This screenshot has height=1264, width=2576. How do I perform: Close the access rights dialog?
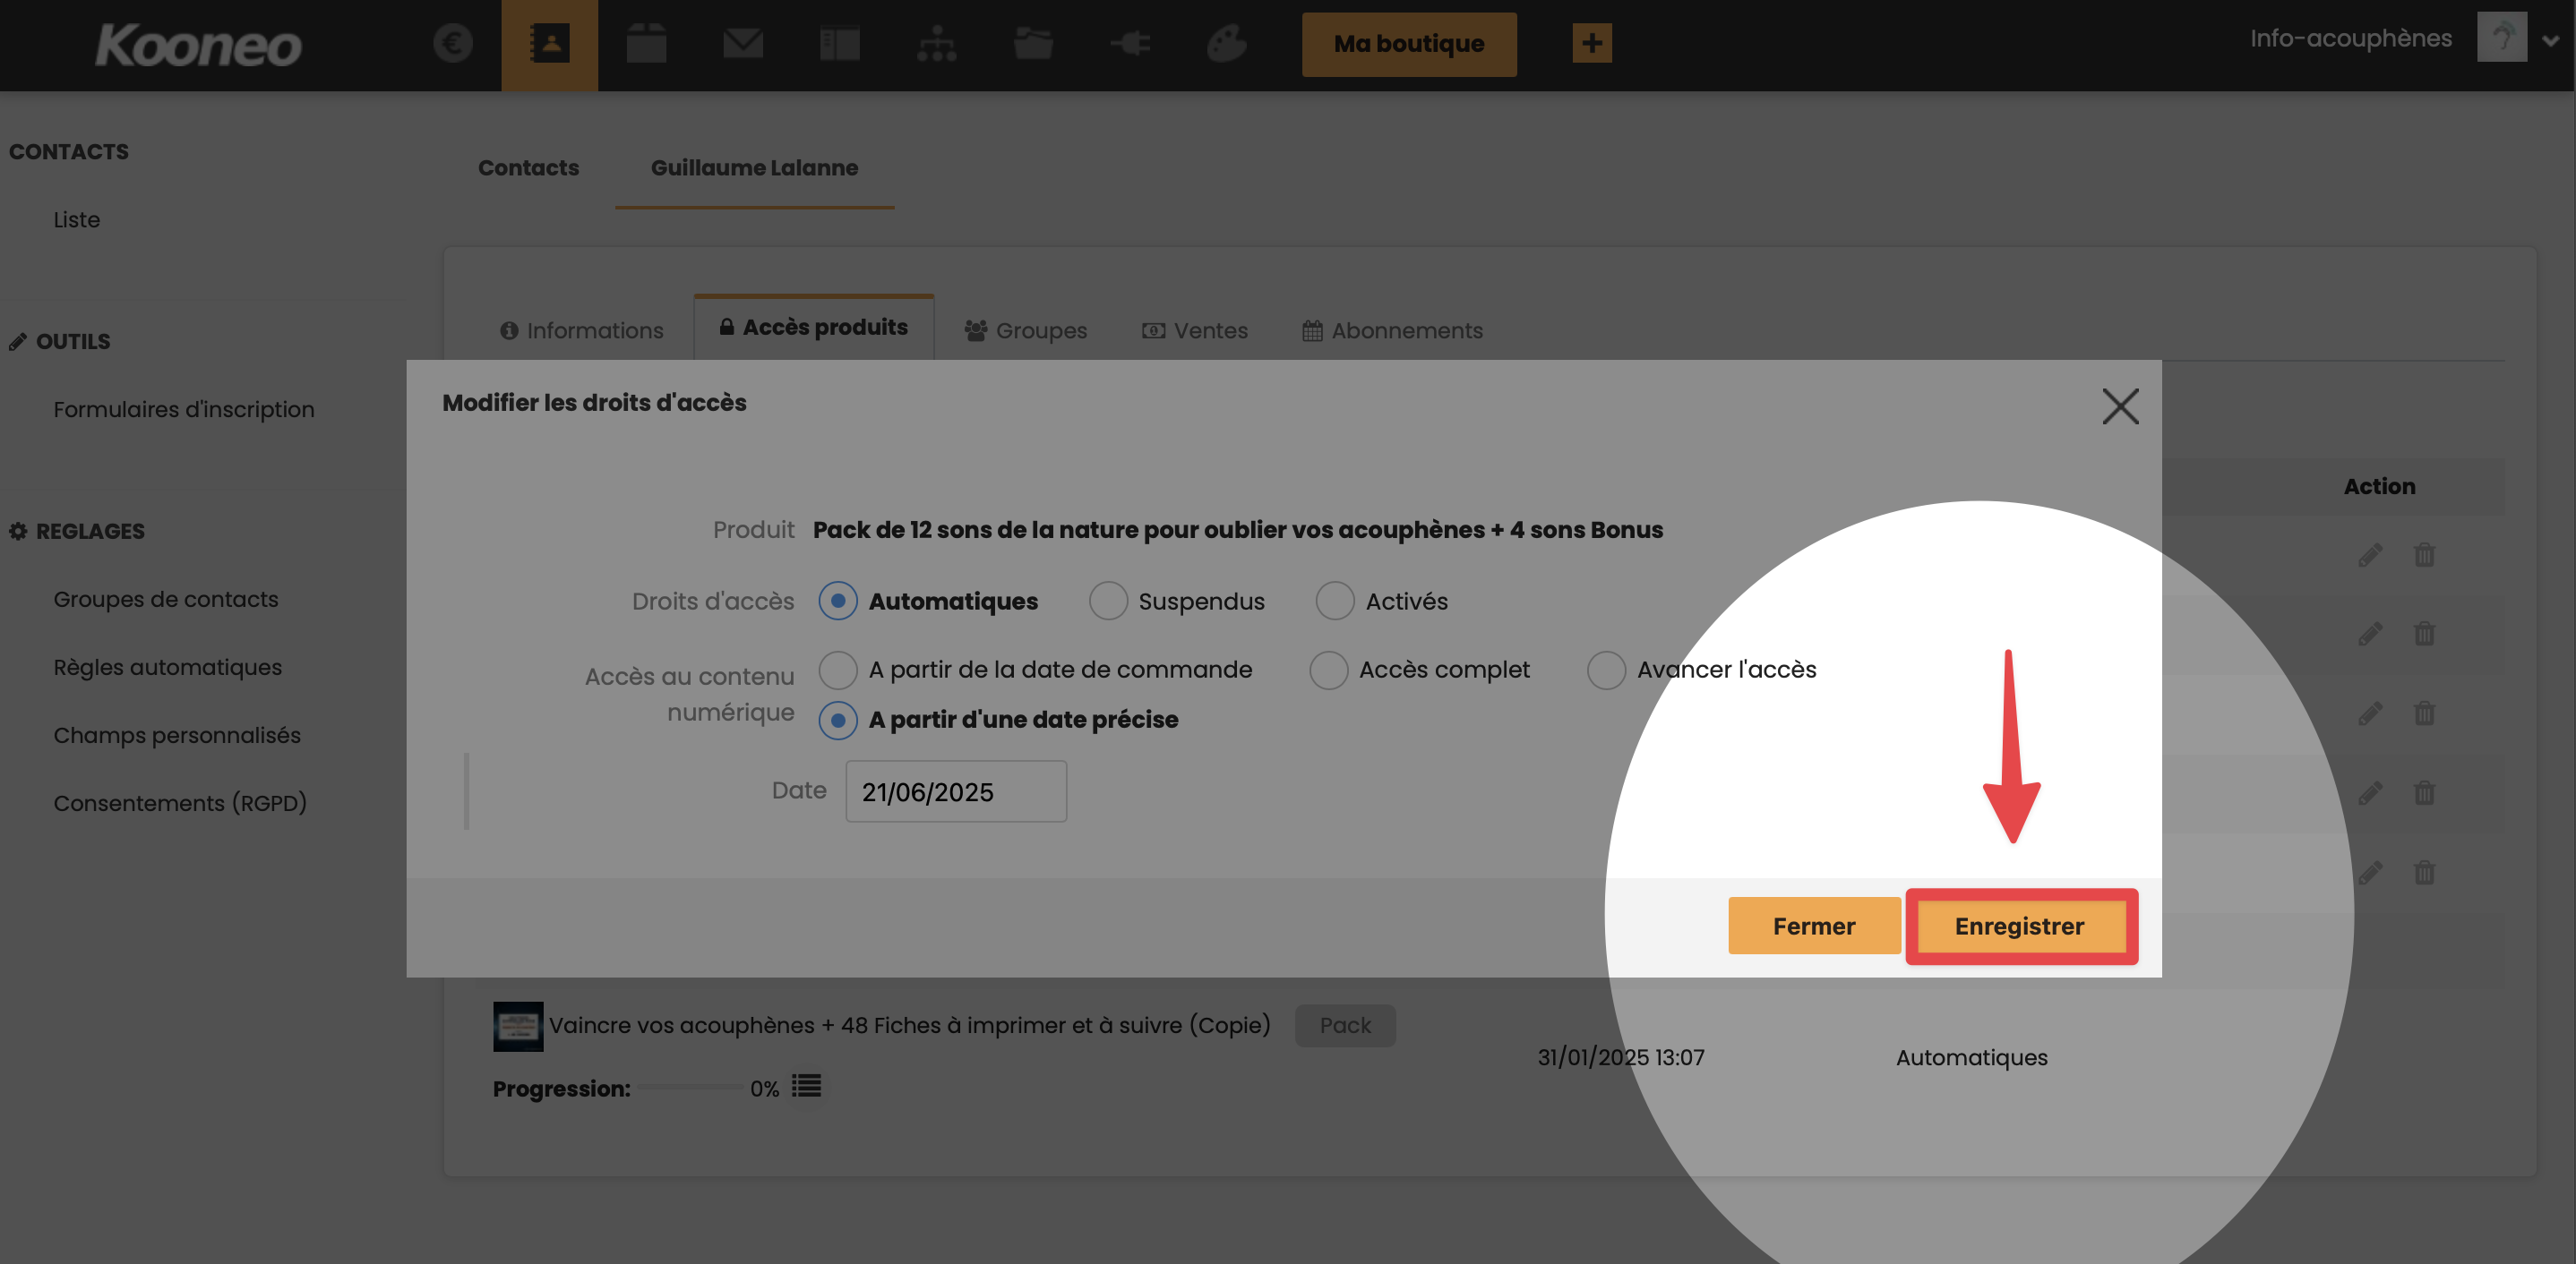2120,406
